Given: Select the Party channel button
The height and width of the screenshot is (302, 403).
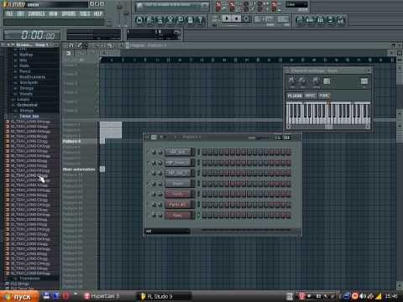Looking at the screenshot, I should 178,194.
